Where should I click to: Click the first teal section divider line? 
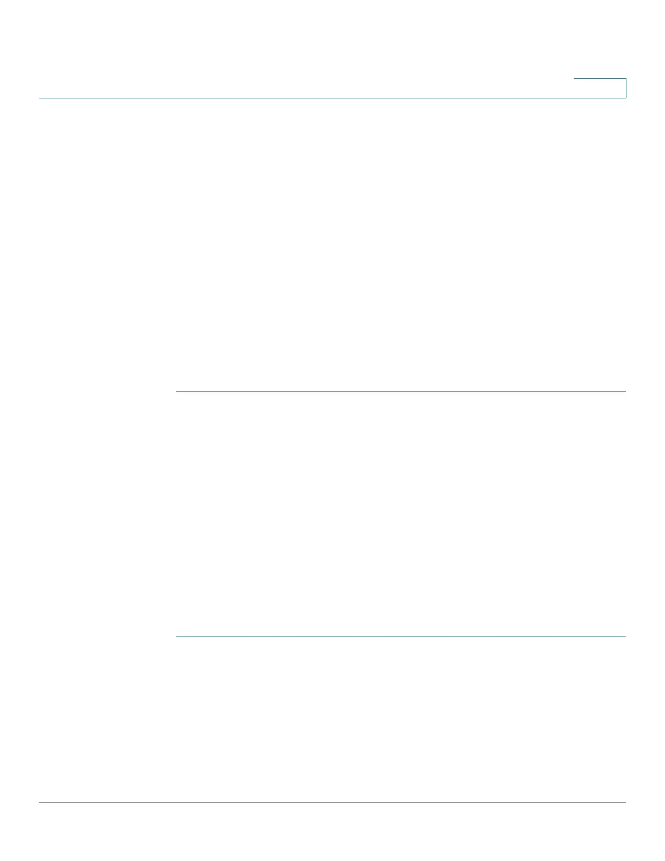(x=401, y=391)
